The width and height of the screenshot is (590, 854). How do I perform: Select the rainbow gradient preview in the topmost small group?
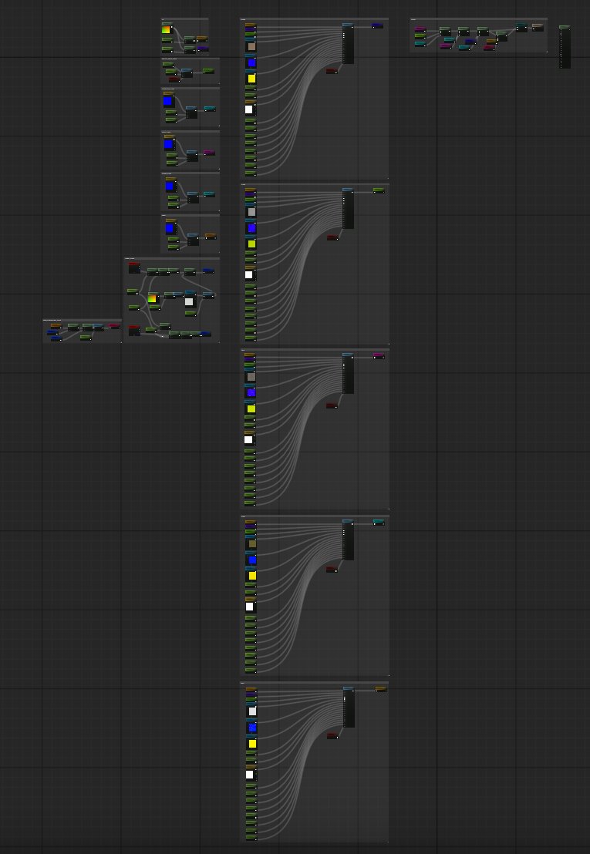(x=166, y=30)
